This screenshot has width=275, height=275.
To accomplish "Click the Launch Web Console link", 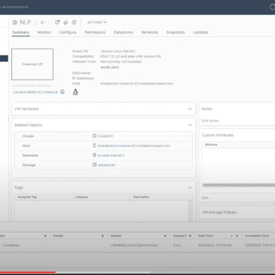I will (x=32, y=86).
